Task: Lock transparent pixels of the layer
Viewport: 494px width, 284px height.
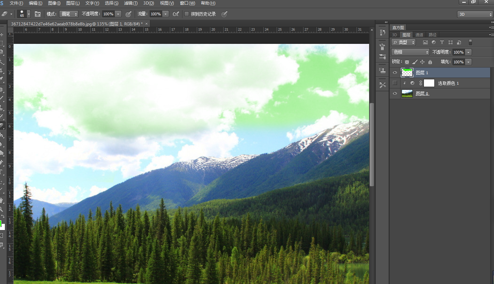Action: [407, 62]
